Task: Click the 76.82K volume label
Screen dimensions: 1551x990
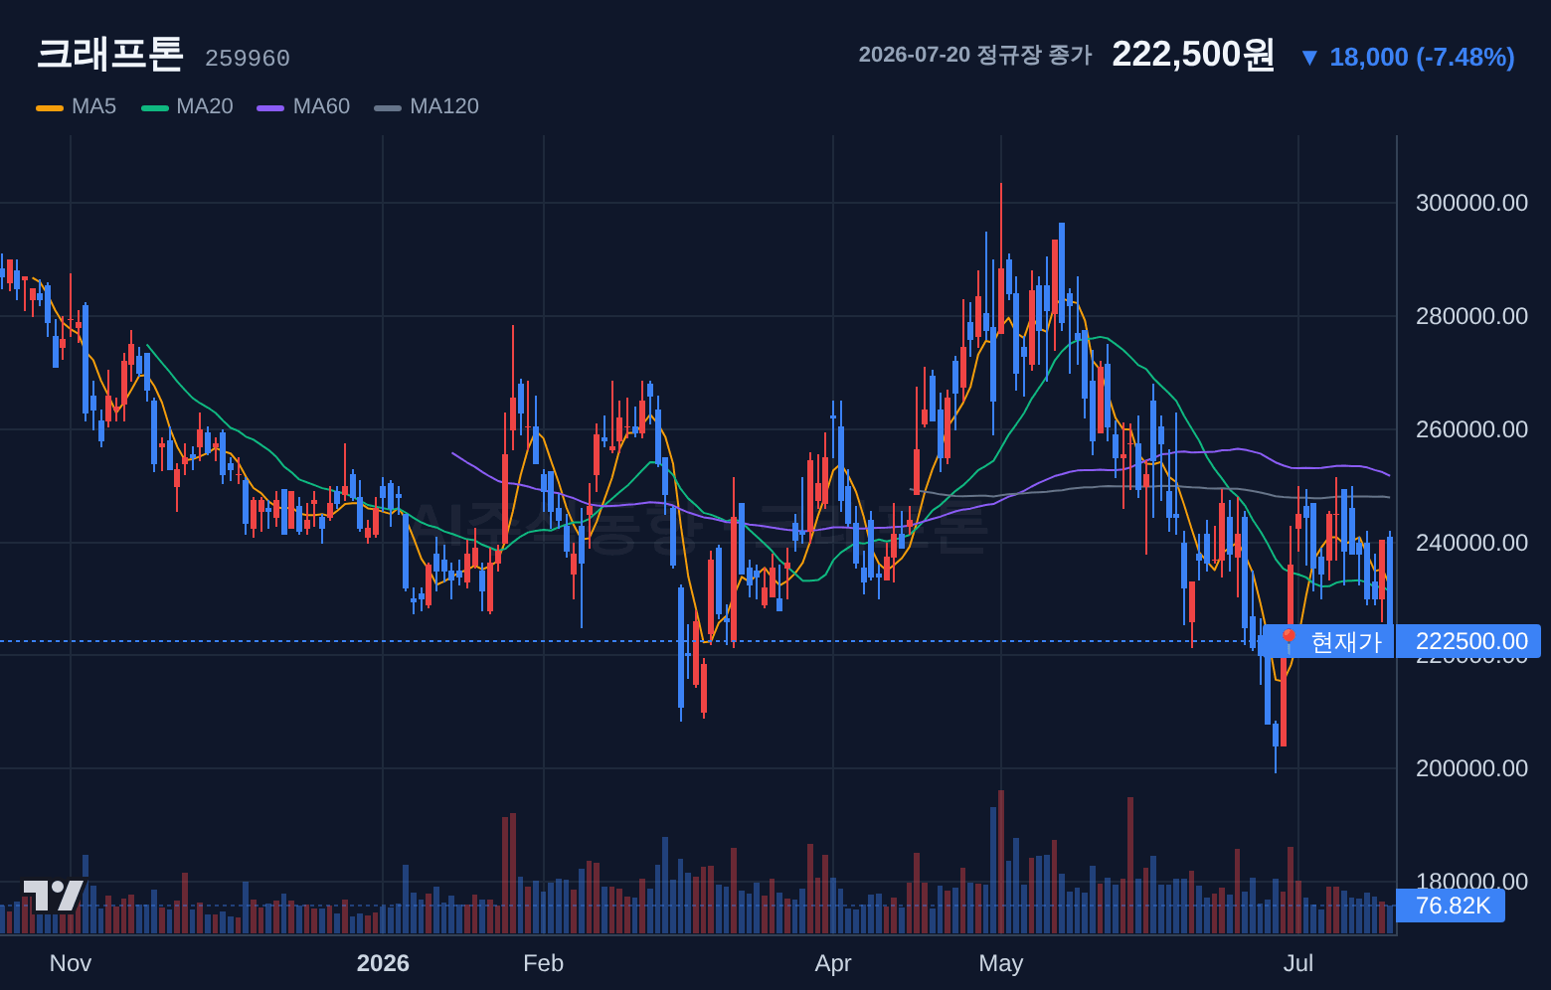Action: [x=1451, y=906]
